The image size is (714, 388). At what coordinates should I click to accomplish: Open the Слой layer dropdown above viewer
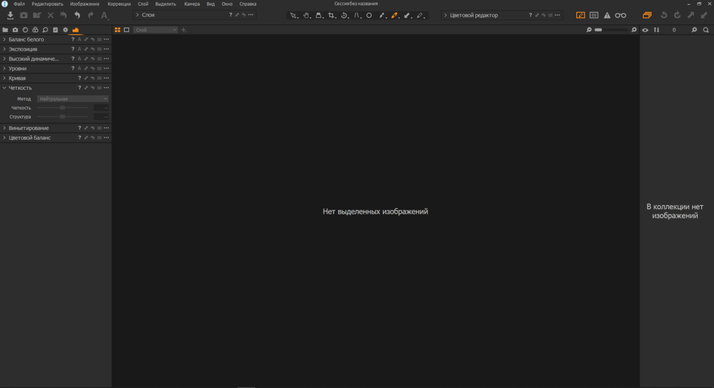tap(155, 30)
